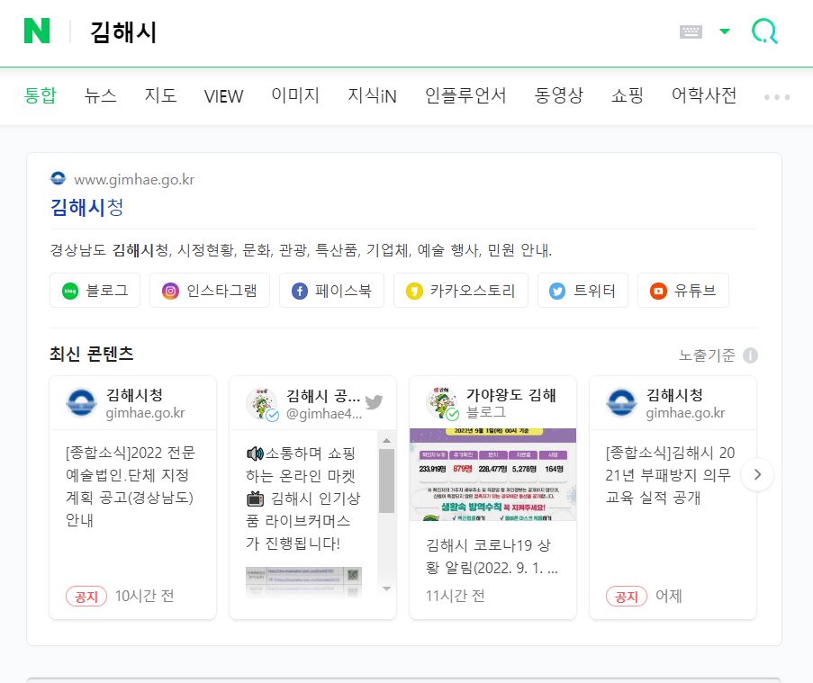This screenshot has height=683, width=813.
Task: Click the Twitter bird icon in 트위터 button
Action: 557,291
